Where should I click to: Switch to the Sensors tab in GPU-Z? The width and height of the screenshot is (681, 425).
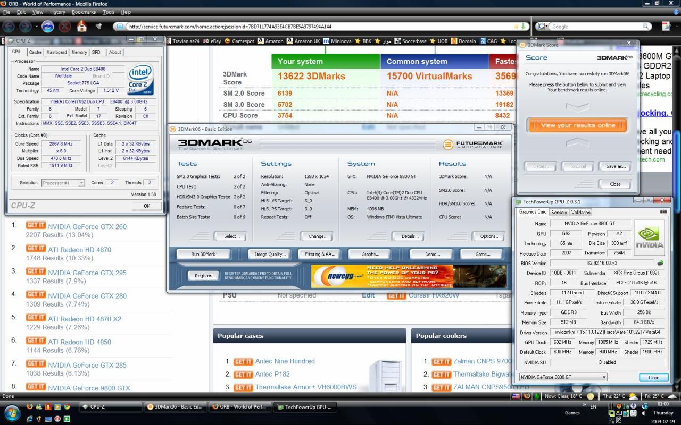tap(559, 212)
